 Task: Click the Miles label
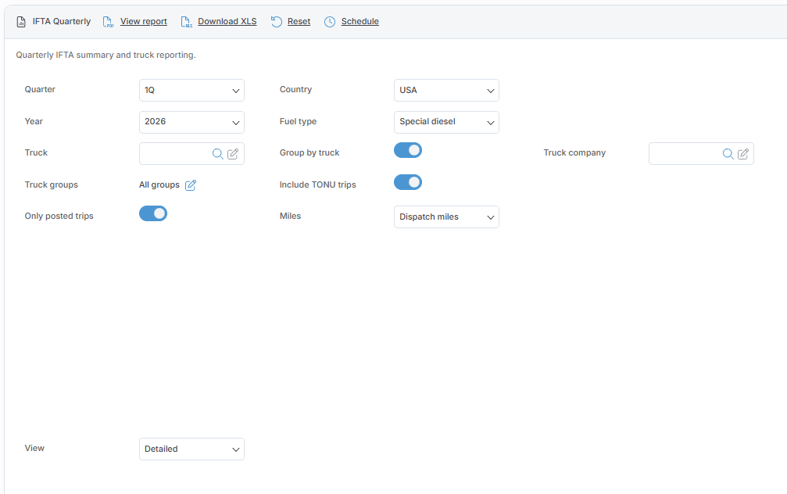pos(290,216)
